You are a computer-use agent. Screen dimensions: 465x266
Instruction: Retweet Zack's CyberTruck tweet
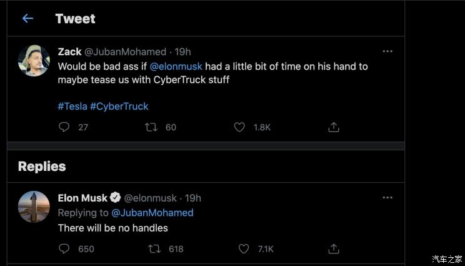(x=151, y=127)
